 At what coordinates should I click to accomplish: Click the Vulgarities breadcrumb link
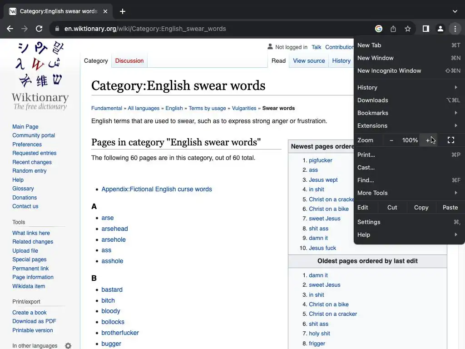click(244, 108)
